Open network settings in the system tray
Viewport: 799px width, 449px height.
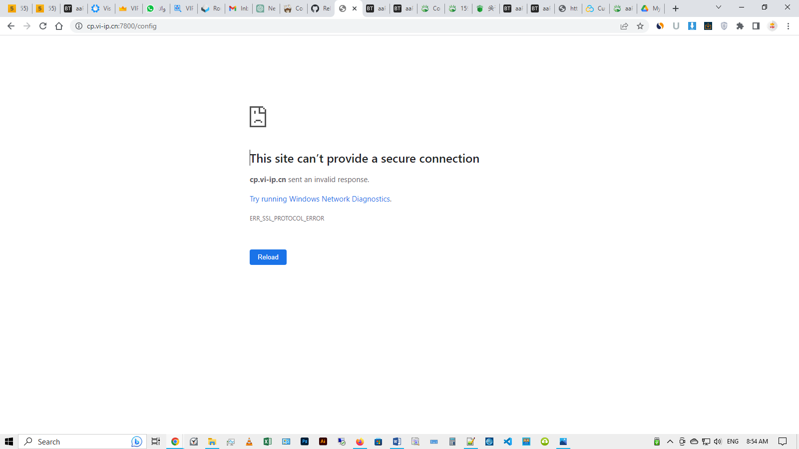point(706,442)
